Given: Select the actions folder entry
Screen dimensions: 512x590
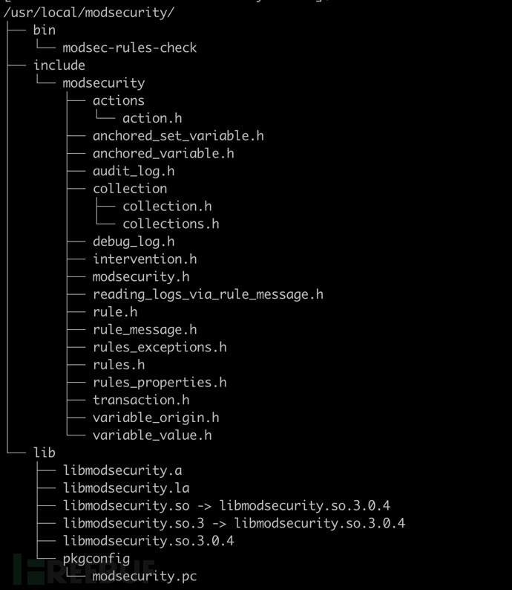Looking at the screenshot, I should click(x=118, y=100).
